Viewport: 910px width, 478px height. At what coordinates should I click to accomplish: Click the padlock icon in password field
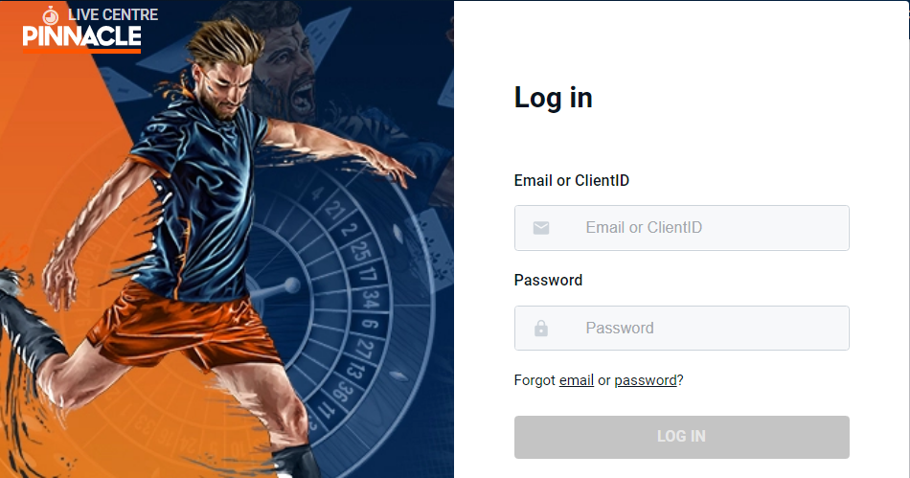(x=541, y=329)
